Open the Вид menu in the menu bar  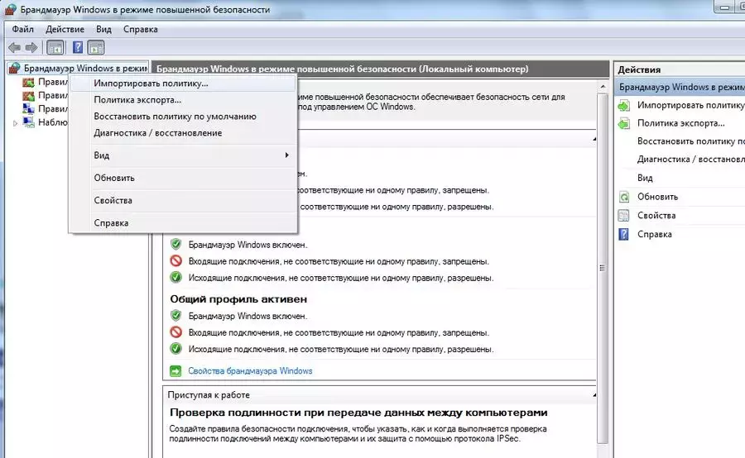coord(103,30)
